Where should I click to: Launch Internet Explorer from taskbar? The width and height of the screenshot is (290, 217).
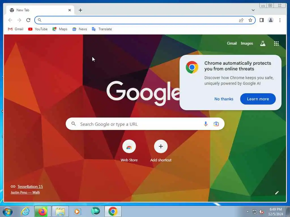(x=25, y=211)
